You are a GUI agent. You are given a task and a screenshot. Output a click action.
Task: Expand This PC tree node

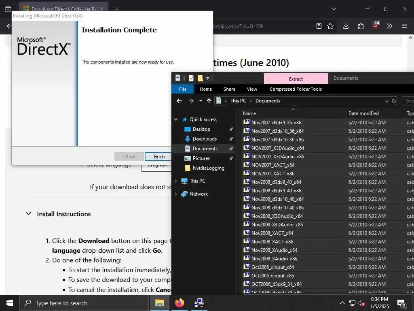[176, 181]
